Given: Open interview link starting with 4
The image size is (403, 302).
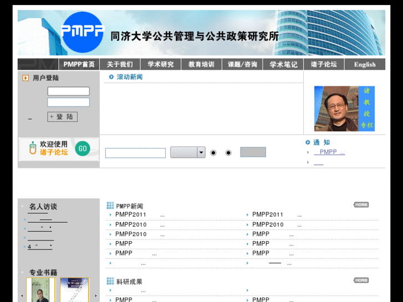Looking at the screenshot, I should [x=40, y=247].
